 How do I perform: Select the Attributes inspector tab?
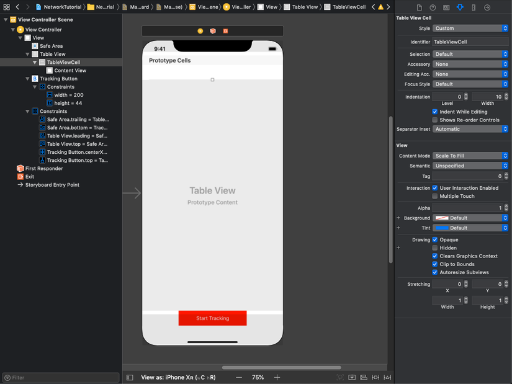(x=460, y=7)
